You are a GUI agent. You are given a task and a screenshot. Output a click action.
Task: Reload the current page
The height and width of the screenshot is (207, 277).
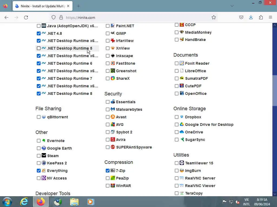point(26,17)
